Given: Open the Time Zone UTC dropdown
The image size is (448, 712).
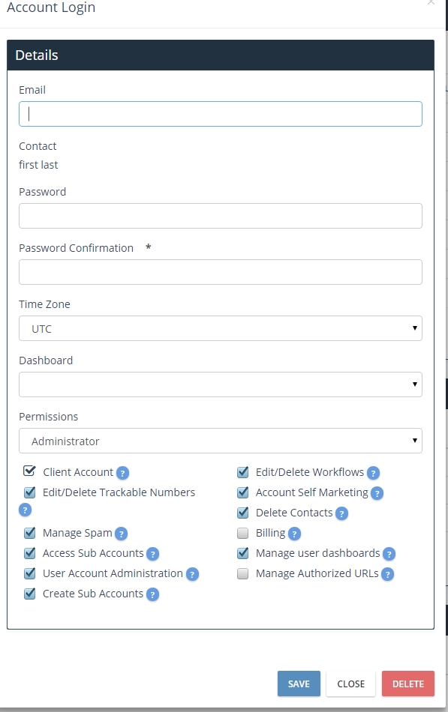Looking at the screenshot, I should click(221, 328).
